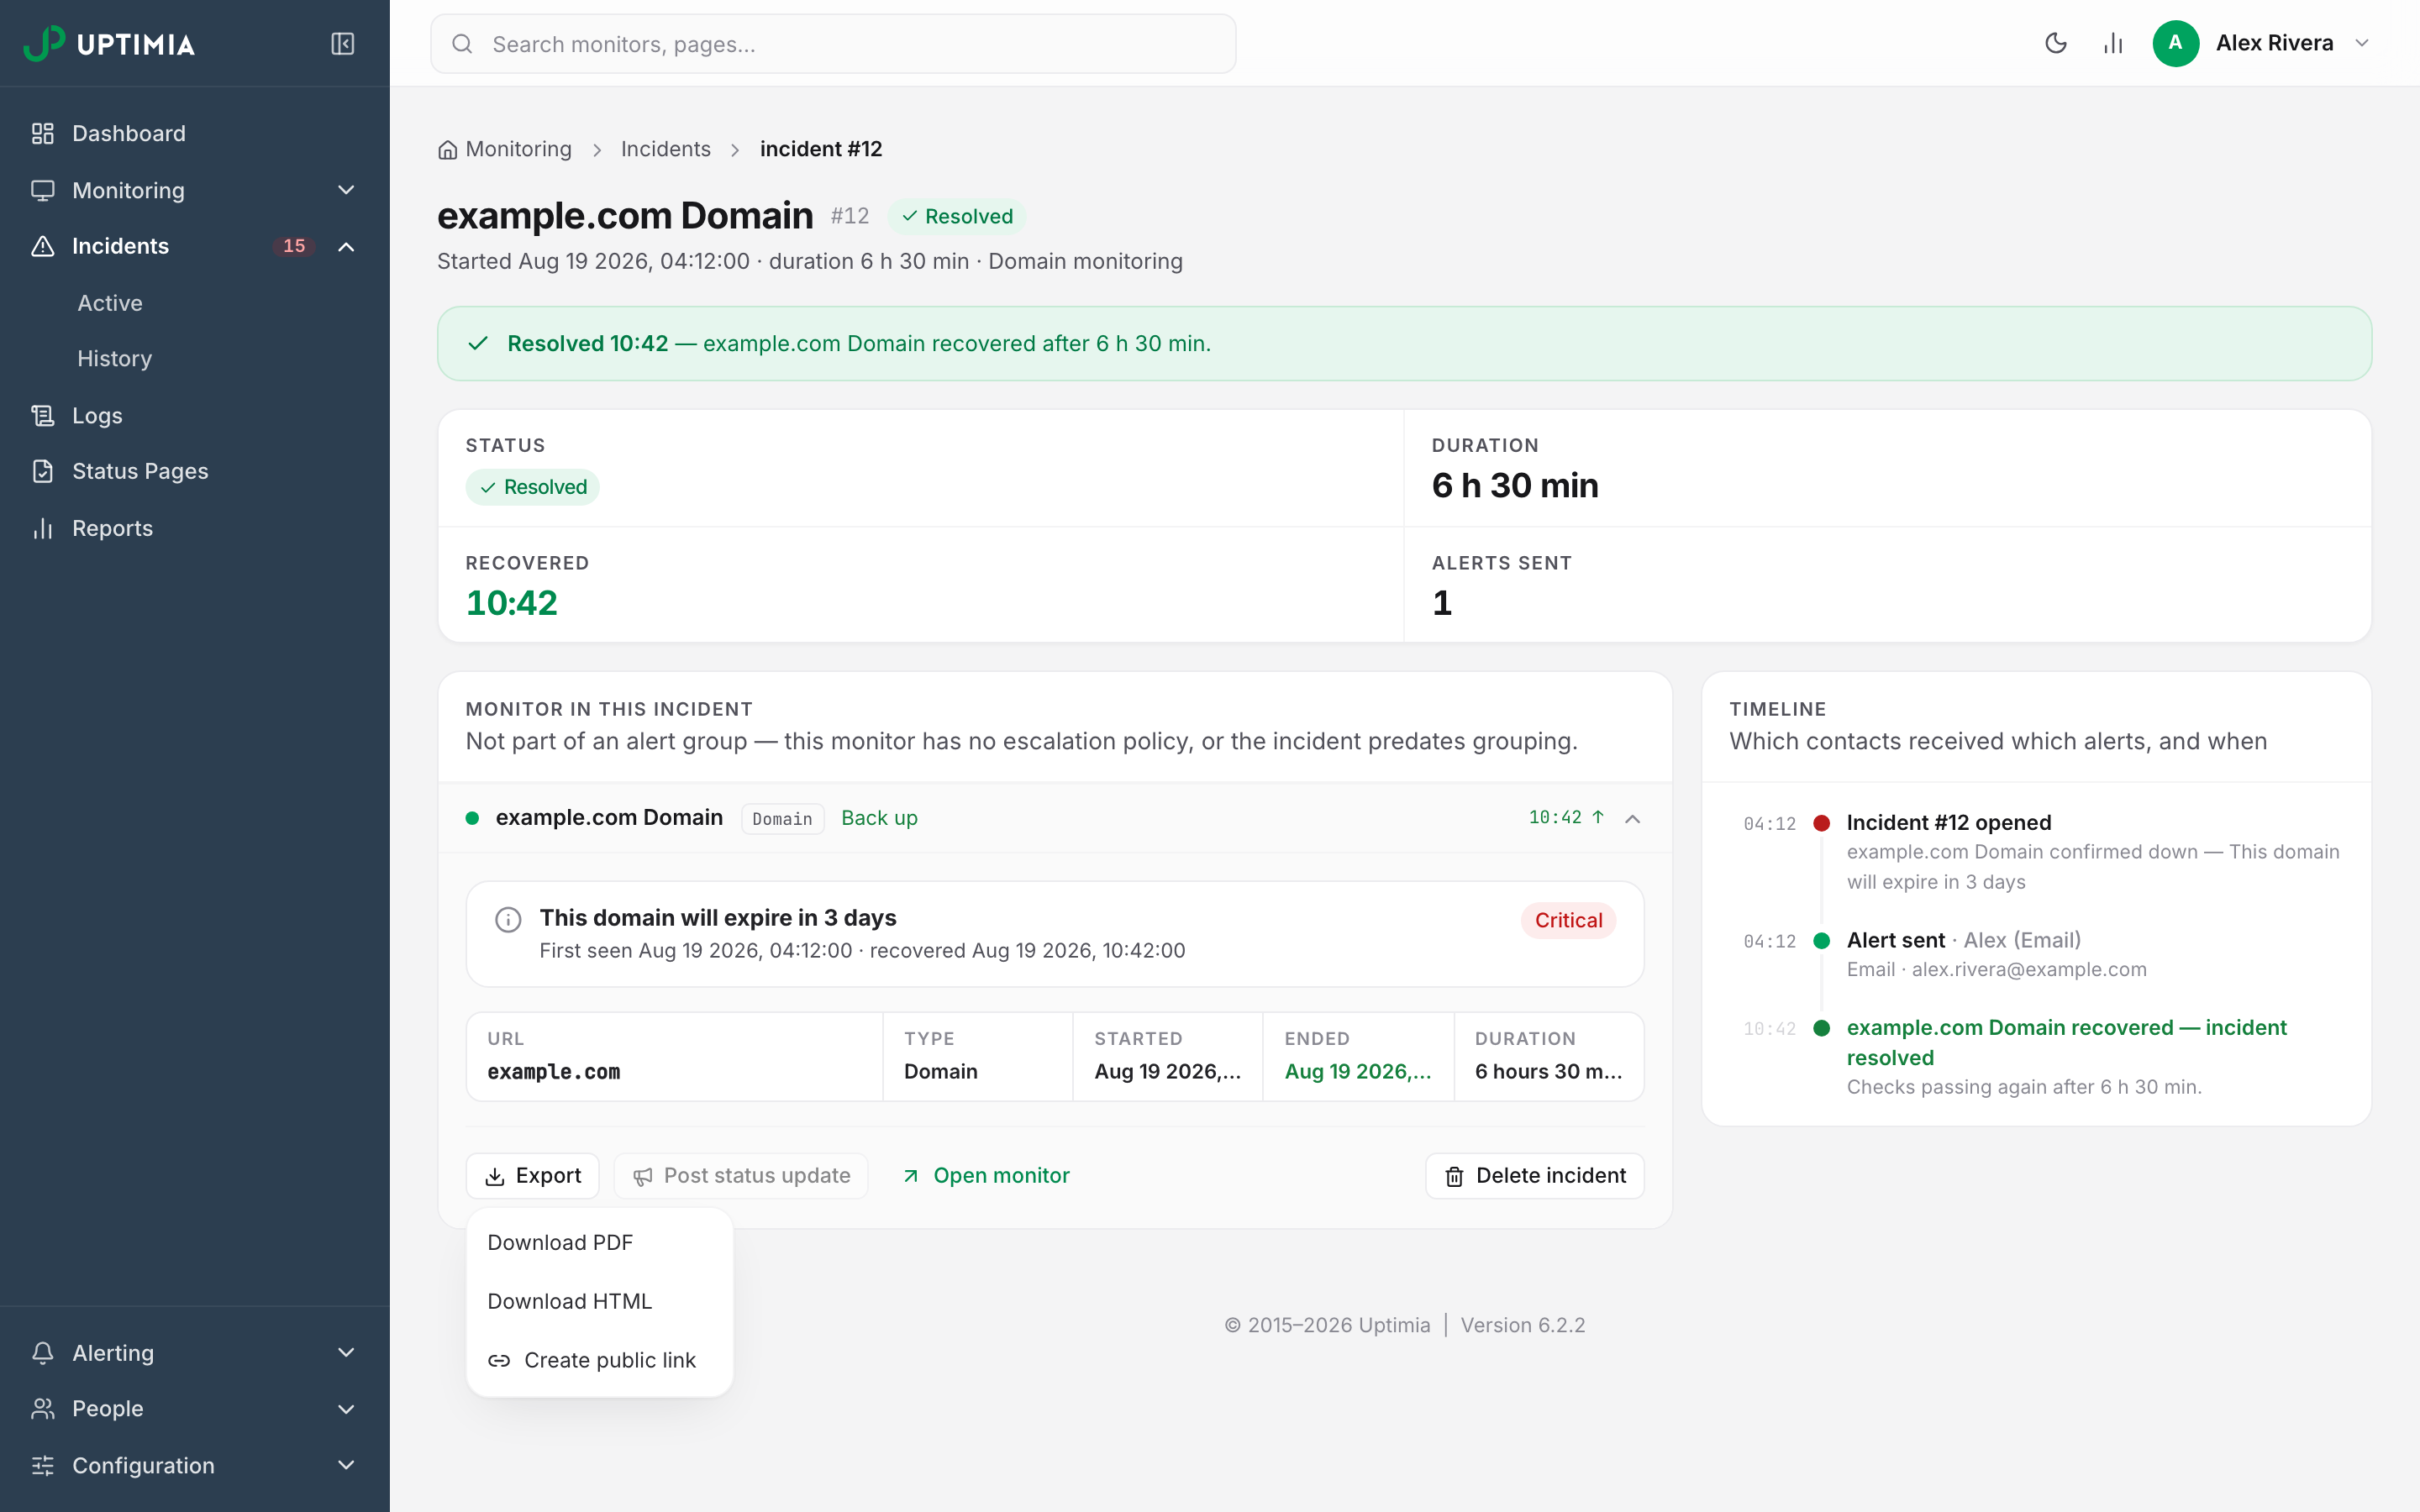Go to Monitoring breadcrumb link
Image resolution: width=2420 pixels, height=1512 pixels.
click(519, 149)
